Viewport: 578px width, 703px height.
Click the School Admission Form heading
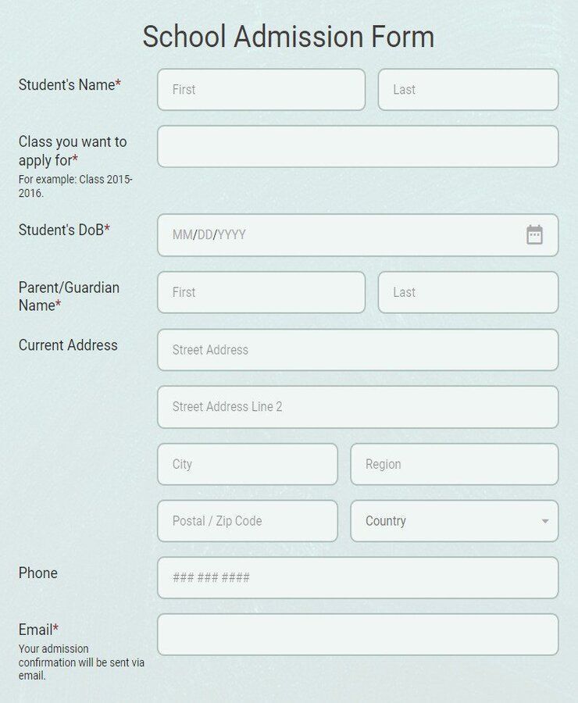pyautogui.click(x=288, y=37)
